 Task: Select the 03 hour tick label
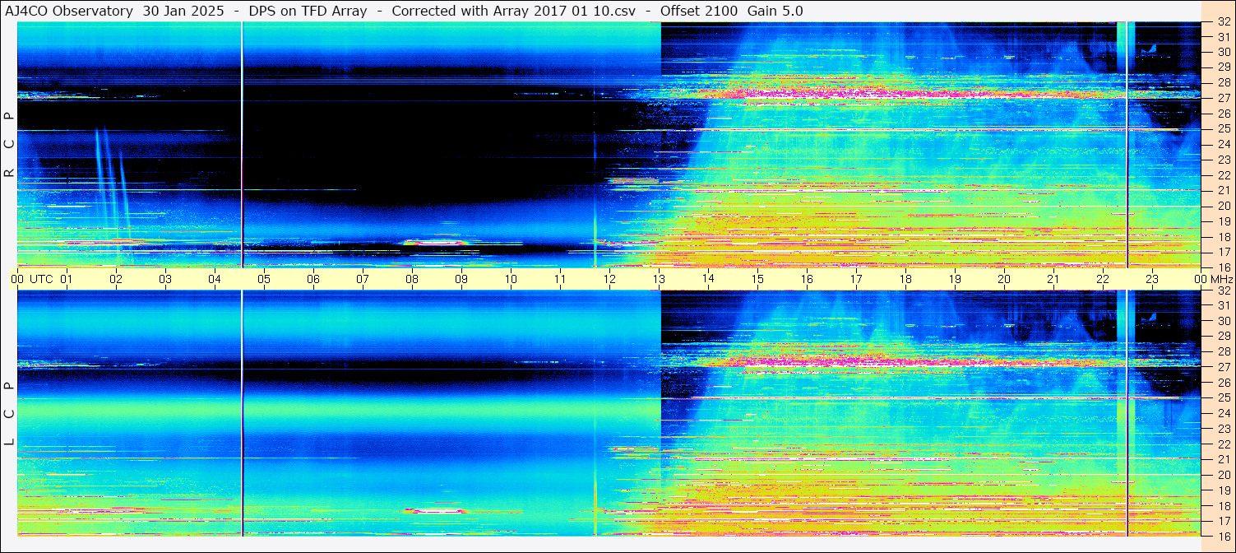tap(165, 279)
